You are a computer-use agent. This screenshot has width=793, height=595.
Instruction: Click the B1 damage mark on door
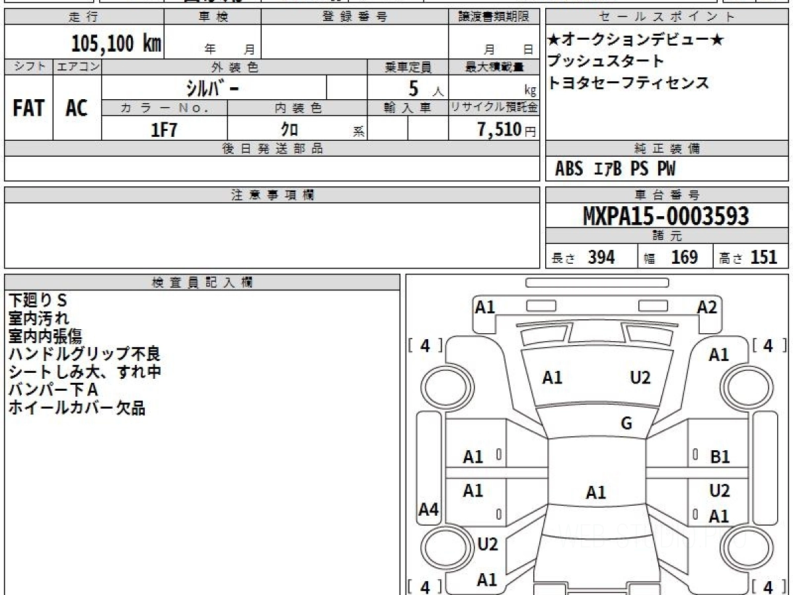[x=720, y=456]
